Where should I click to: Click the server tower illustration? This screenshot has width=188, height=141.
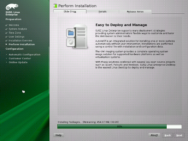point(80,36)
